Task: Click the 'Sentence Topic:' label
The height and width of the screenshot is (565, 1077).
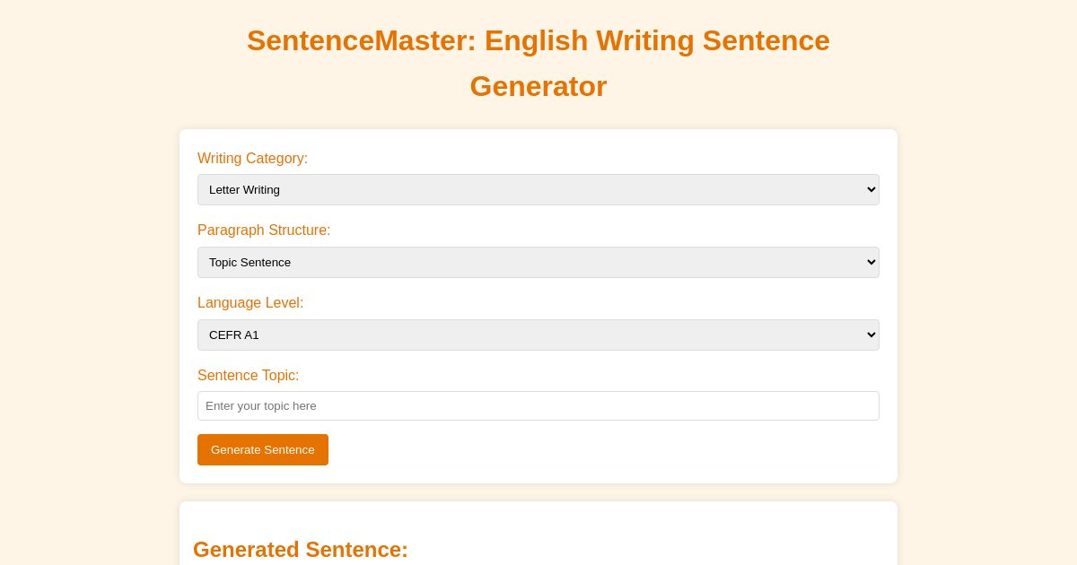Action: pyautogui.click(x=249, y=376)
